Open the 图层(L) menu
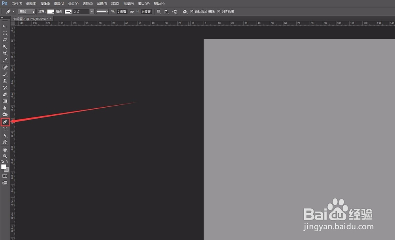Viewport: 395px width, 240px height. 59,4
